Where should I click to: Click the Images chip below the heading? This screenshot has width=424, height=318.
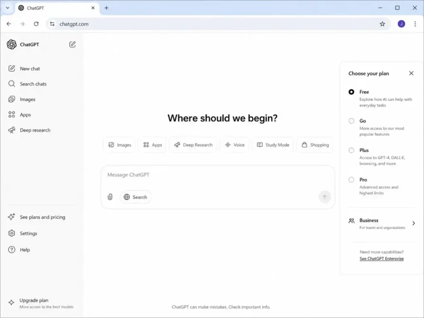click(120, 145)
